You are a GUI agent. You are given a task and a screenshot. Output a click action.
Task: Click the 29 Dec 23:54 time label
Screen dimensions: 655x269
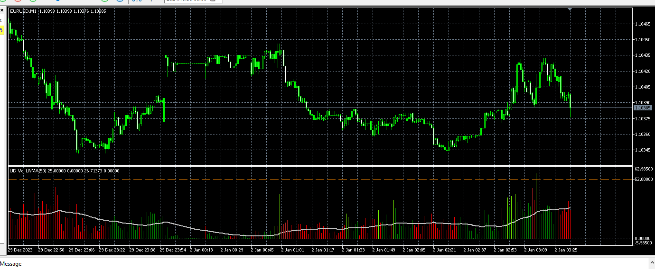tap(173, 250)
